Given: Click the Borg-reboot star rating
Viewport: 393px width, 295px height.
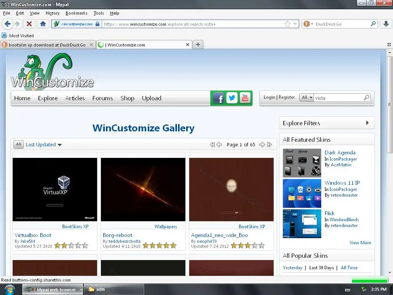Looking at the screenshot, I should (160, 245).
